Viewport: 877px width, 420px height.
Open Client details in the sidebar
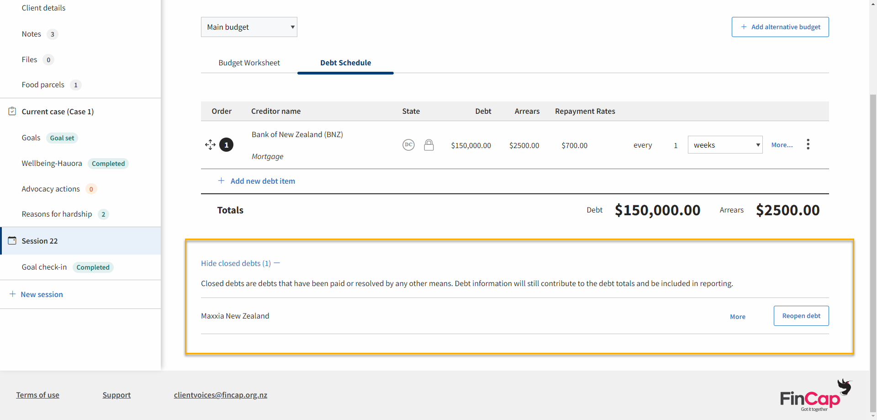pyautogui.click(x=43, y=8)
